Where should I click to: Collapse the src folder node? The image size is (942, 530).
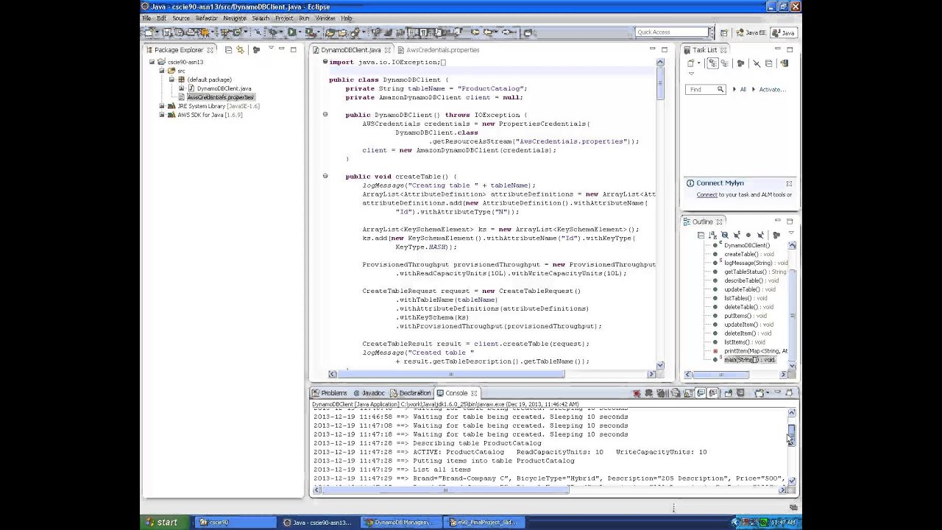pos(162,71)
